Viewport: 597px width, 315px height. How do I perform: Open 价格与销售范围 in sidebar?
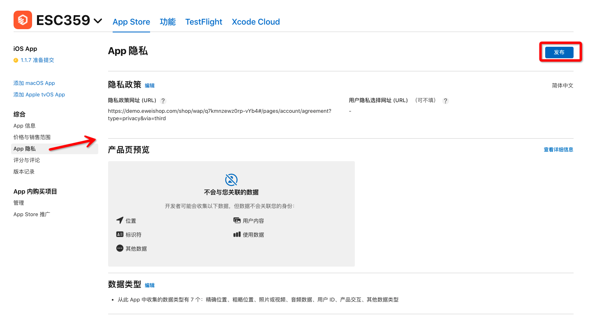[x=32, y=137]
